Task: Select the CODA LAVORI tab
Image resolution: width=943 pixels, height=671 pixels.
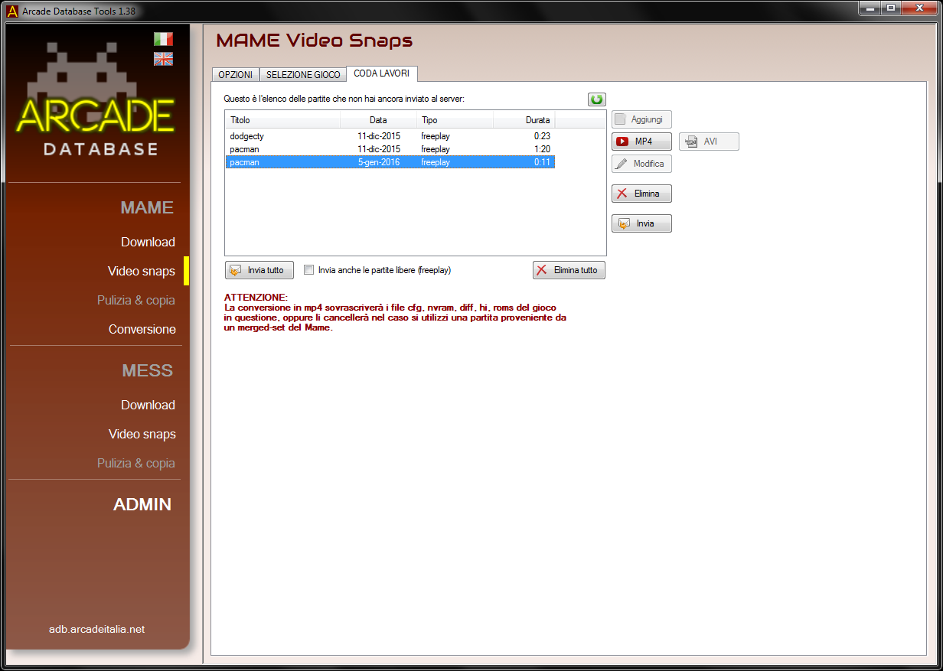Action: pyautogui.click(x=381, y=73)
